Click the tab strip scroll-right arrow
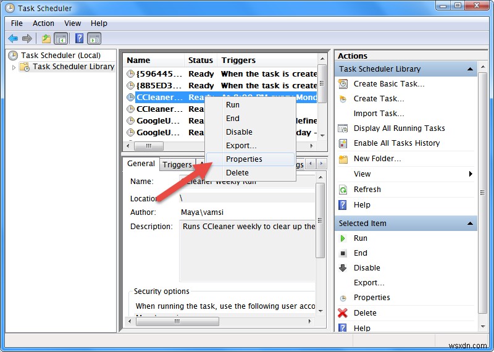Image resolution: width=494 pixels, height=352 pixels. [321, 164]
